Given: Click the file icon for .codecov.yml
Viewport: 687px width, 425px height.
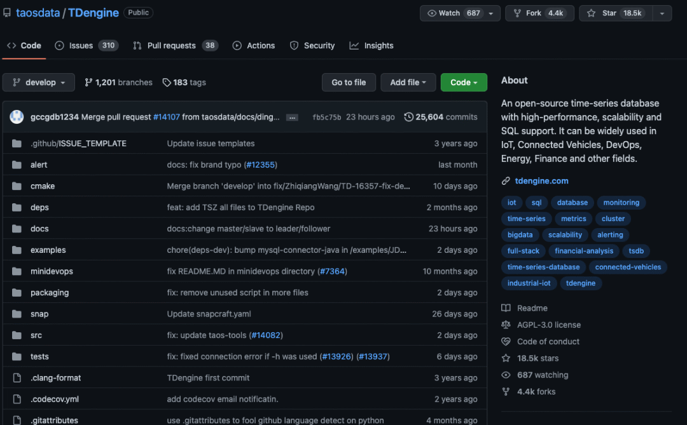Looking at the screenshot, I should coord(17,399).
